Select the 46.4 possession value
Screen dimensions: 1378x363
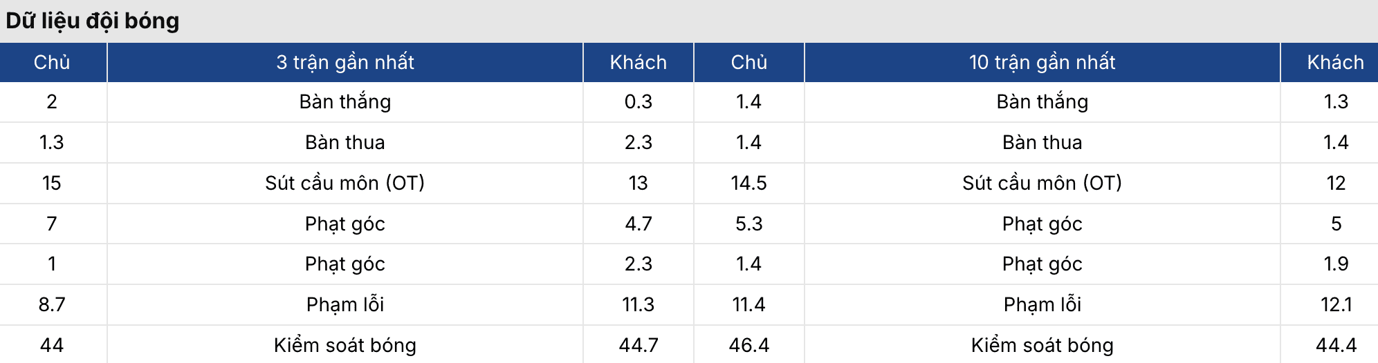pos(748,345)
